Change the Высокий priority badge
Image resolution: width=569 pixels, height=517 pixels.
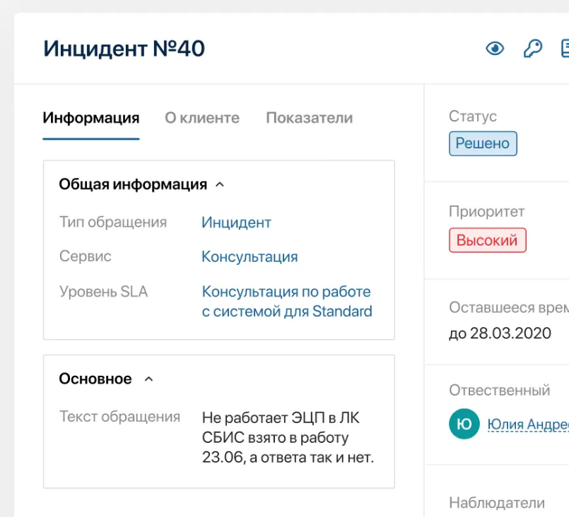(x=487, y=240)
